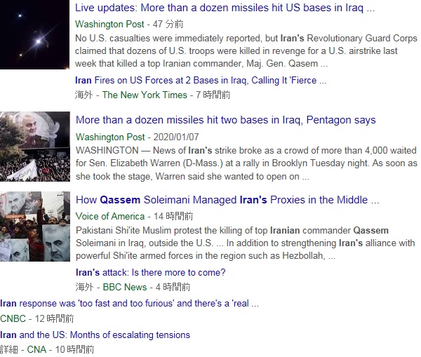Click 海外 label before BBC News
Image resolution: width=421 pixels, height=357 pixels.
point(84,287)
